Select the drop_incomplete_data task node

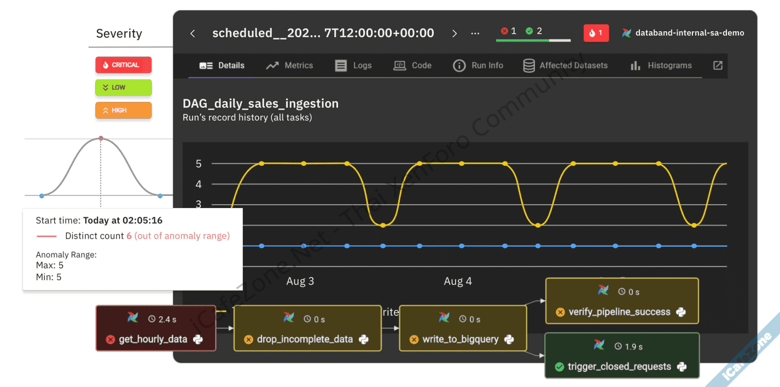coord(307,328)
